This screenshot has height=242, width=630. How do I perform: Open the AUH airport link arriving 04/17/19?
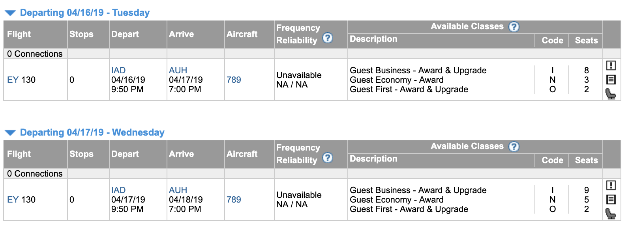coord(178,71)
